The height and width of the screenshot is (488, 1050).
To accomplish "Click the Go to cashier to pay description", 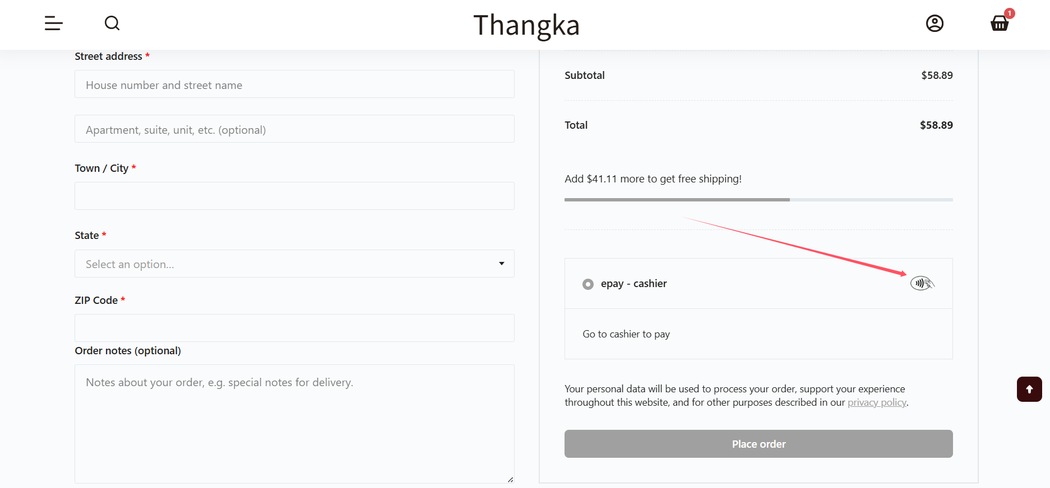I will pos(626,334).
